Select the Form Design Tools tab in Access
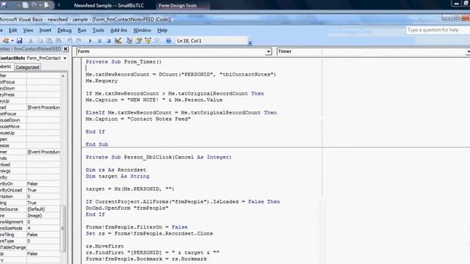Image resolution: width=470 pixels, height=264 pixels. coord(178,5)
